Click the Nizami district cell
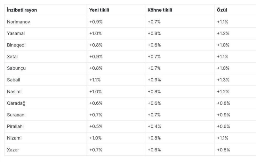256x162 pixels. coord(14,138)
